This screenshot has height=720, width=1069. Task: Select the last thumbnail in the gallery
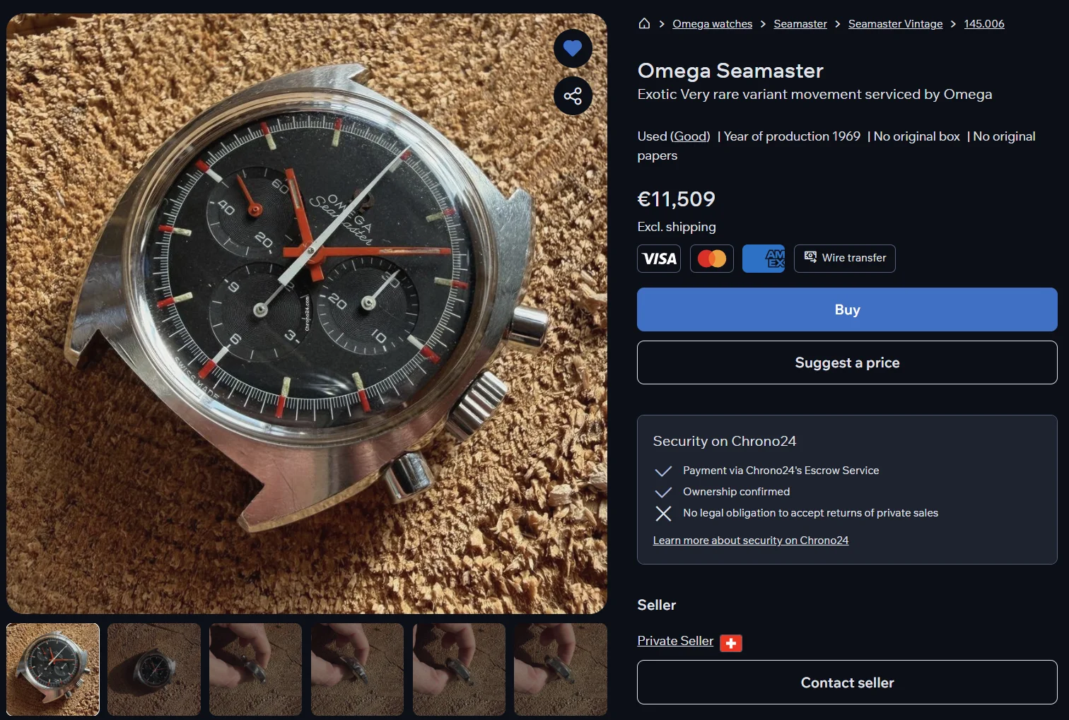pos(561,669)
